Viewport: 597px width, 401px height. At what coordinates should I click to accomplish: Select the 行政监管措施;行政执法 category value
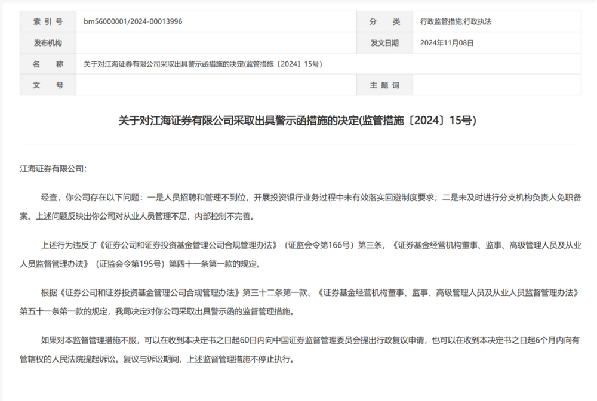(x=456, y=21)
